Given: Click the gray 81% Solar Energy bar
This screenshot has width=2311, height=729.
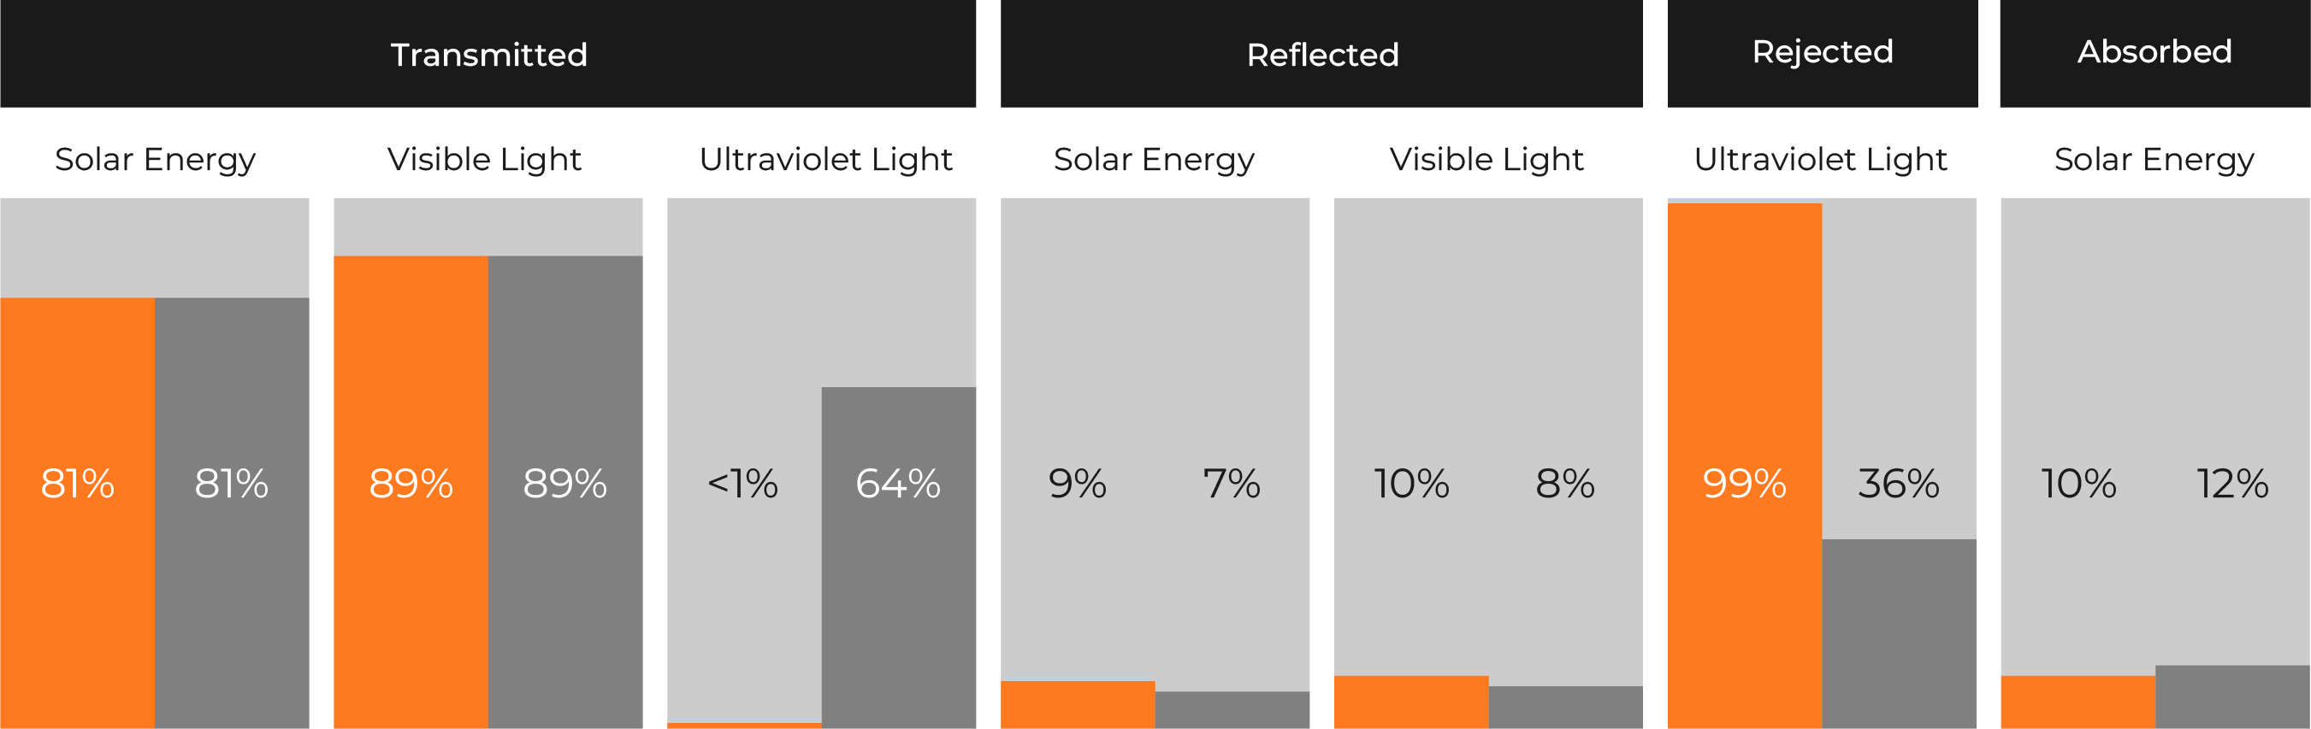Looking at the screenshot, I should pos(233,513).
